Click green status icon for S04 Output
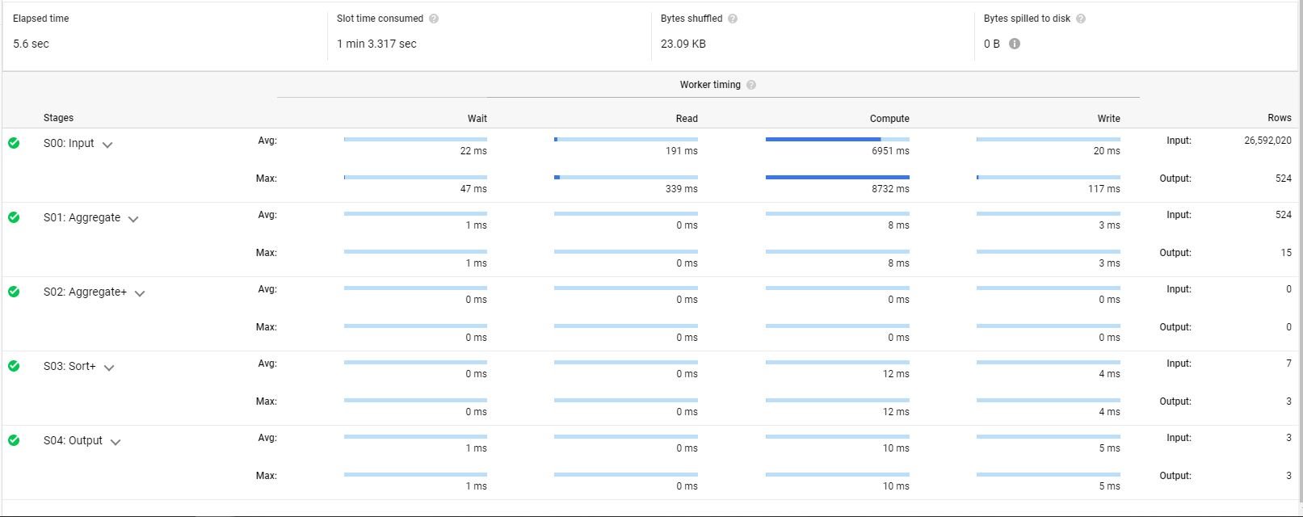Viewport: 1303px width, 517px height. tap(14, 440)
